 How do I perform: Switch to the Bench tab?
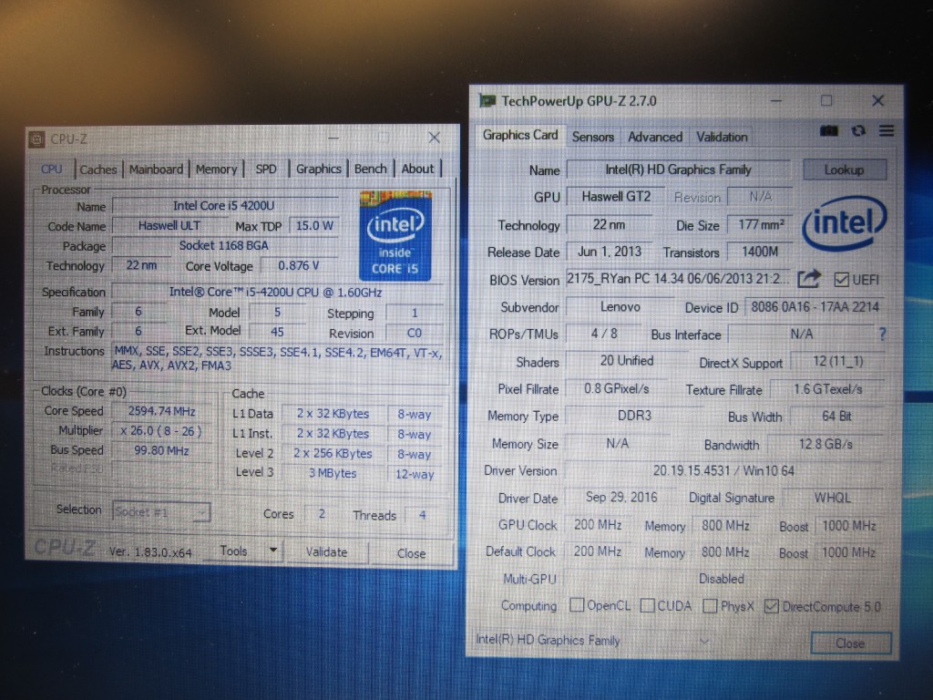click(370, 169)
